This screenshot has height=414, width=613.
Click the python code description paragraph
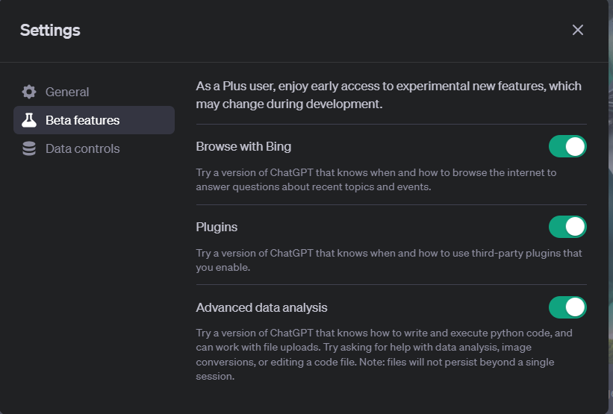(384, 354)
